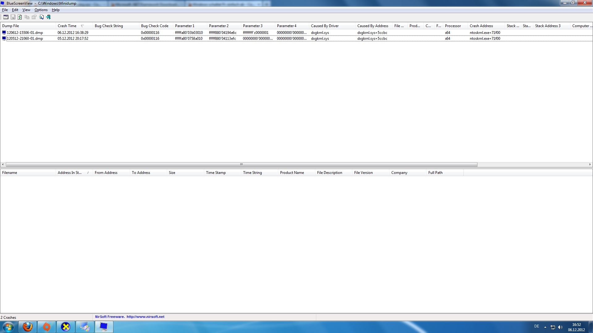Open the File menu
This screenshot has width=593, height=333.
point(5,10)
